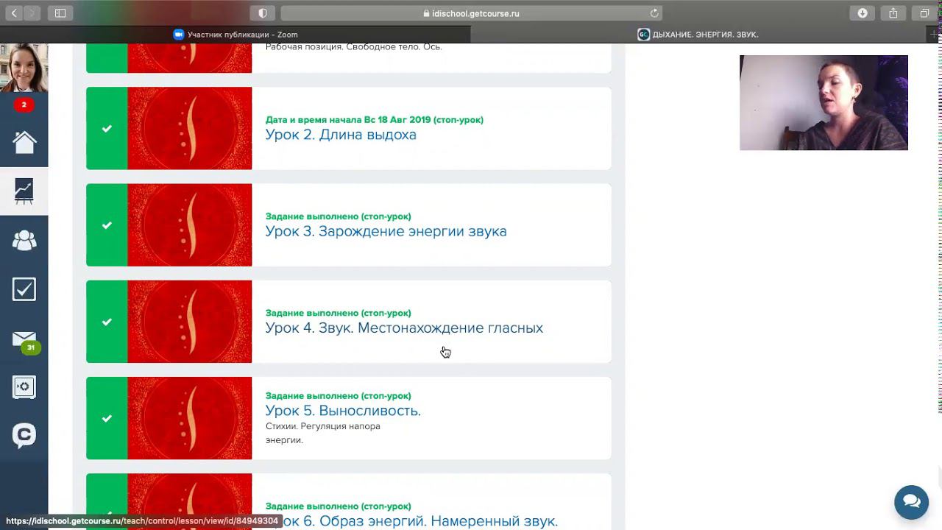
Task: Open lesson Урок 6. Образ энергий. Намеренный звук.
Action: [x=411, y=520]
